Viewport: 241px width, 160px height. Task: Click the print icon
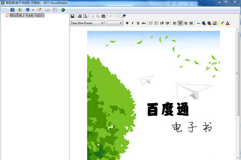tap(80, 16)
